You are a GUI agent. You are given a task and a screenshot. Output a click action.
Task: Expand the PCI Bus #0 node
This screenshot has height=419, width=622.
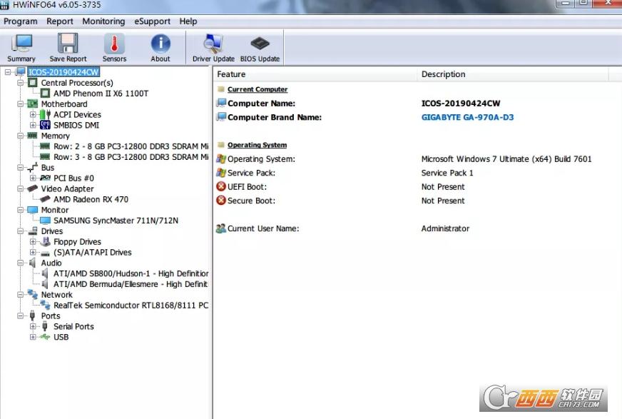[33, 178]
